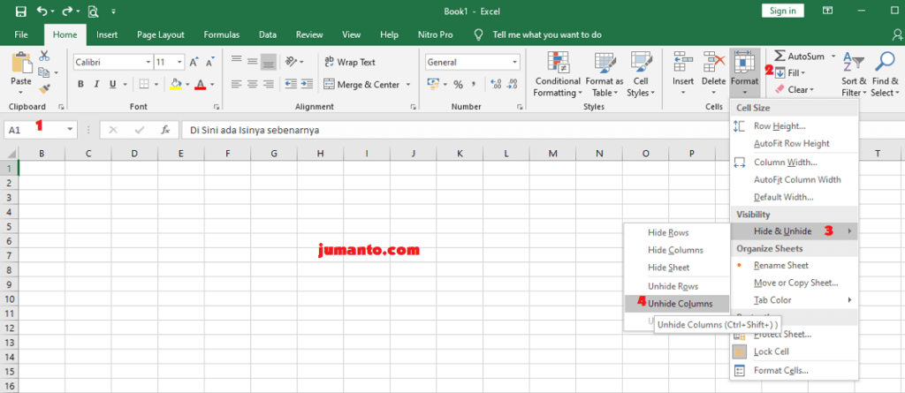Screen dimensions: 905x393
Task: Click the Borders icon
Action: coord(144,84)
